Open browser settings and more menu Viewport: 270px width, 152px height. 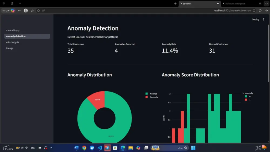[x=19, y=11]
